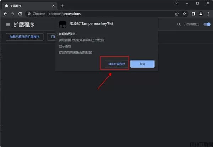Bookmark this page with the star icon
This screenshot has width=213, height=147.
click(x=184, y=14)
